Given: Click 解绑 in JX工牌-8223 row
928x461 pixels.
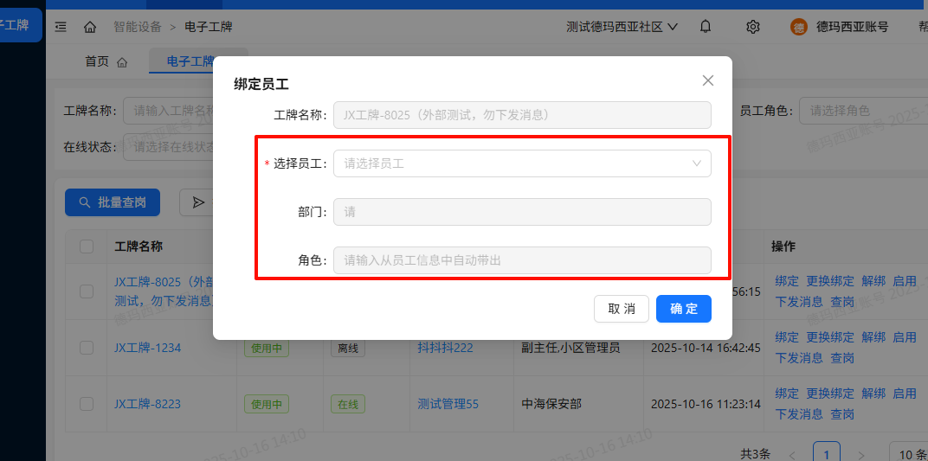Looking at the screenshot, I should (873, 393).
